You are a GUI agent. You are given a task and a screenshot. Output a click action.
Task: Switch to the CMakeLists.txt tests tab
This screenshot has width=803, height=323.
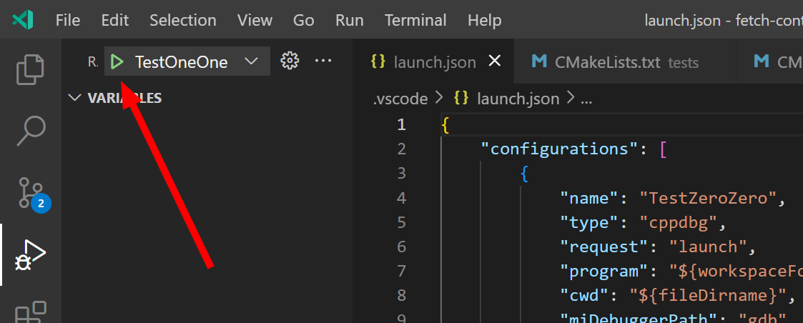coord(625,62)
